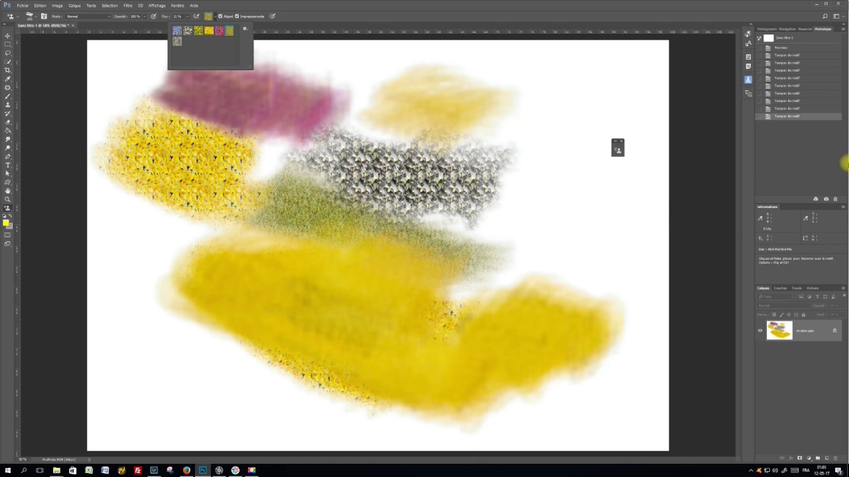849x477 pixels.
Task: Enable airbrush mode icon after Flux
Action: [196, 16]
